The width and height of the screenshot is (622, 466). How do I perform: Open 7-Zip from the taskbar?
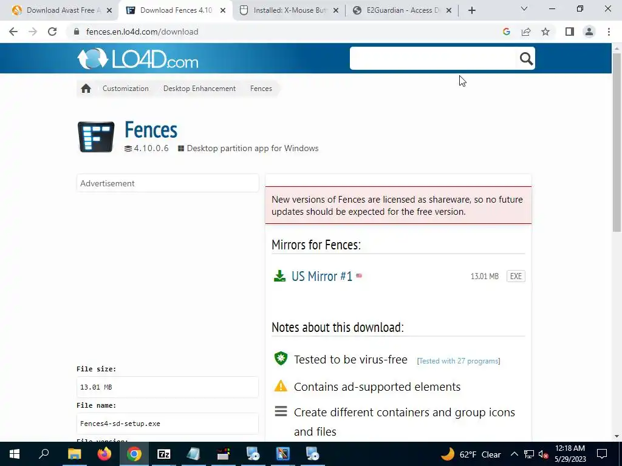click(164, 454)
